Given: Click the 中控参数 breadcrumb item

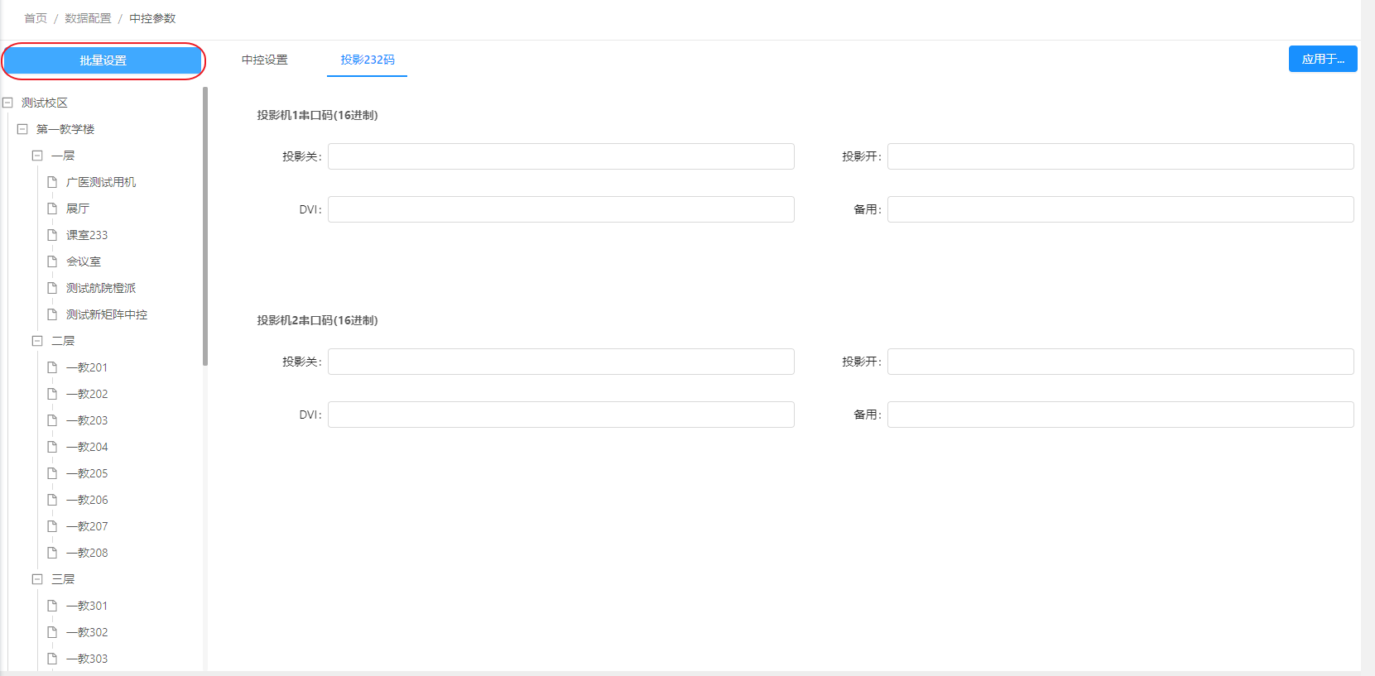Looking at the screenshot, I should (x=152, y=18).
